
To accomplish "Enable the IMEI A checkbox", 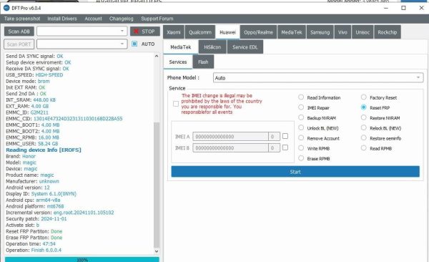I will (x=285, y=136).
